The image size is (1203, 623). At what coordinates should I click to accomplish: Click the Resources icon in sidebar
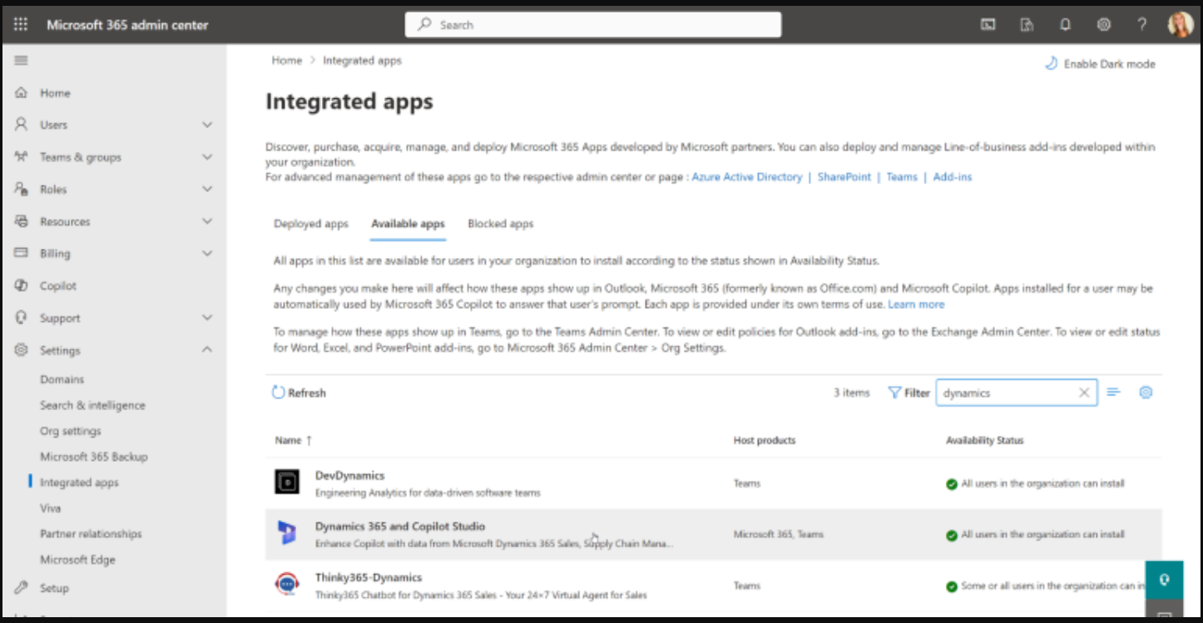22,221
